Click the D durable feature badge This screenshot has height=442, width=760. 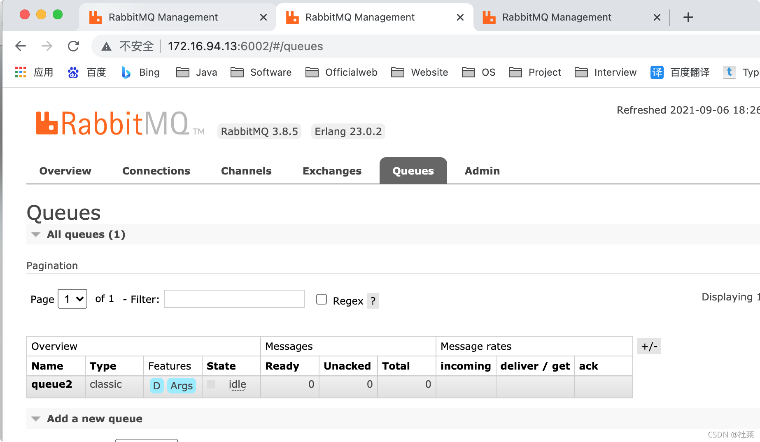click(x=156, y=386)
